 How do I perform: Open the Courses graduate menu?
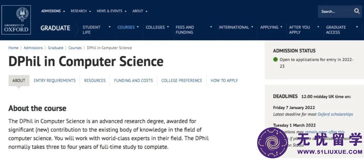(x=128, y=27)
